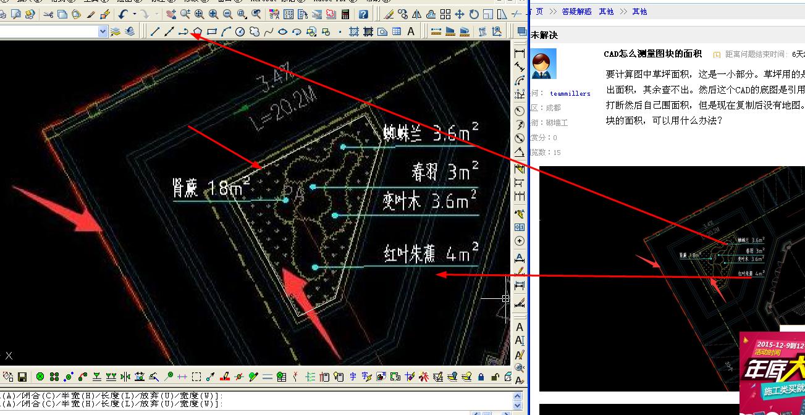Select the Ellipse arc tool
Screen dimensions: 805x415
click(x=297, y=31)
